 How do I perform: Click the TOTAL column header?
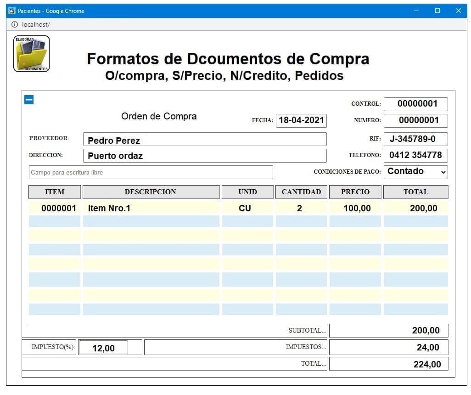click(416, 192)
